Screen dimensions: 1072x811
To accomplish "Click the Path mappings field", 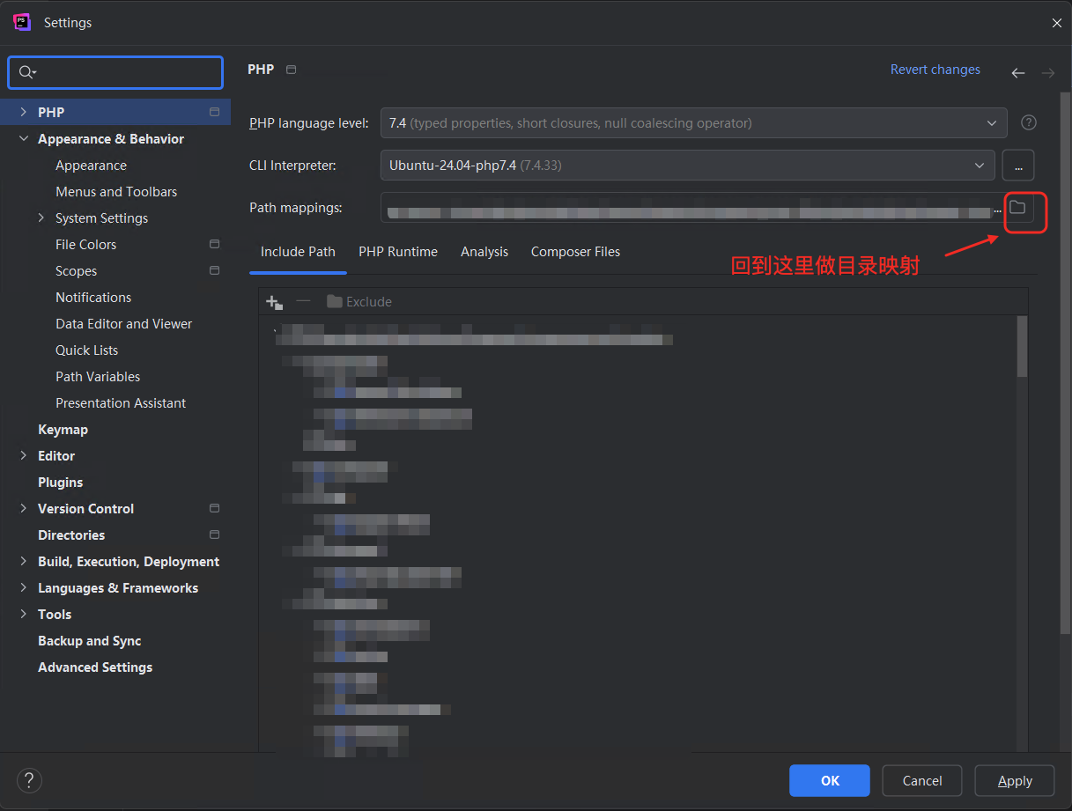I will coord(692,208).
